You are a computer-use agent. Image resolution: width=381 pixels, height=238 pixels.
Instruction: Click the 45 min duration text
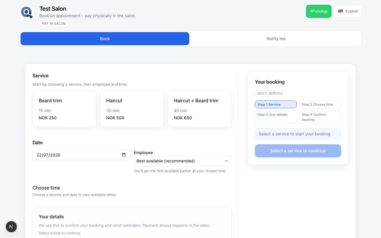(180, 111)
